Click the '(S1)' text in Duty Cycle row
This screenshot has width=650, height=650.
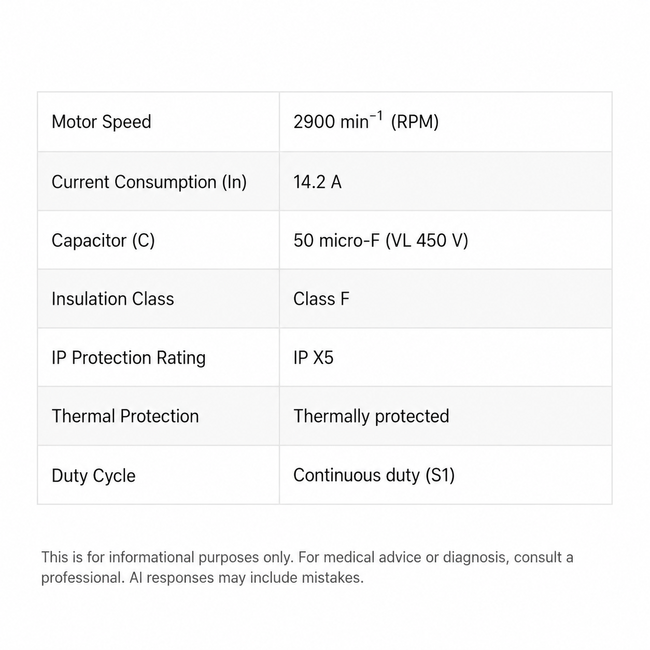pyautogui.click(x=440, y=475)
